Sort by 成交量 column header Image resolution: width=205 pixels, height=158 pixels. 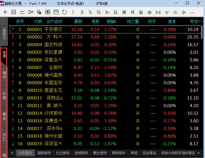point(133,21)
